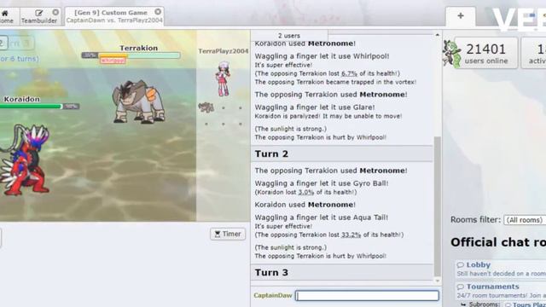
Task: Click the 'Official chat rooms' heading
Action: (498, 242)
